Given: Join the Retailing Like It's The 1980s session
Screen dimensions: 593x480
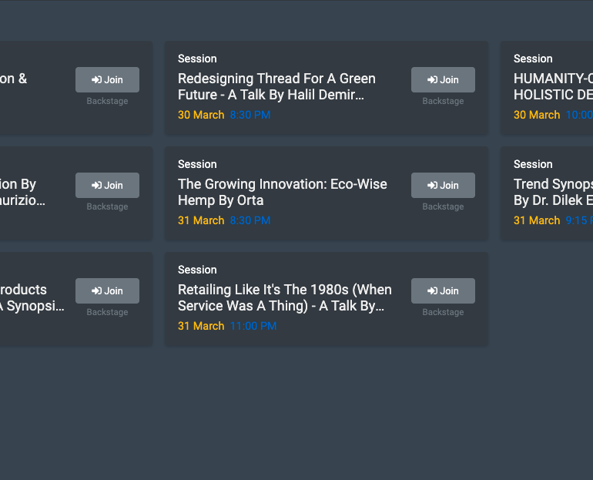Looking at the screenshot, I should coord(443,291).
